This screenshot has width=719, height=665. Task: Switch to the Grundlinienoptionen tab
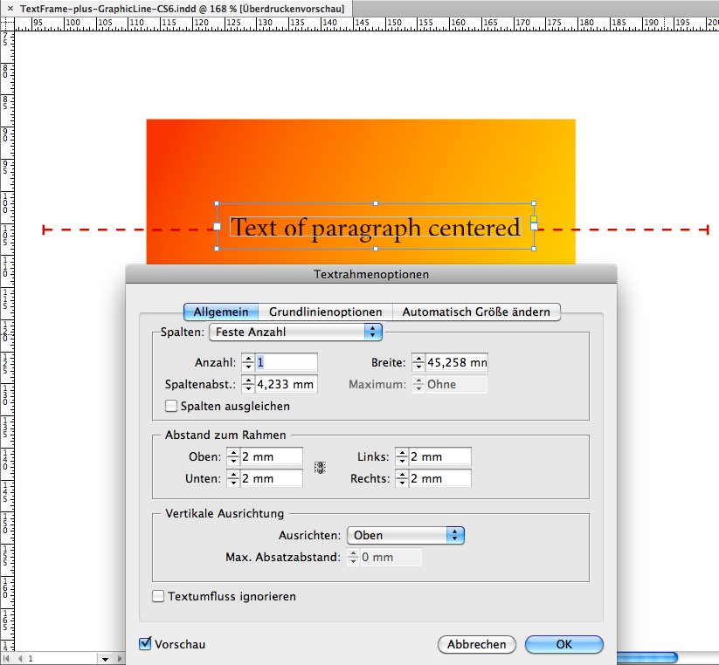324,312
